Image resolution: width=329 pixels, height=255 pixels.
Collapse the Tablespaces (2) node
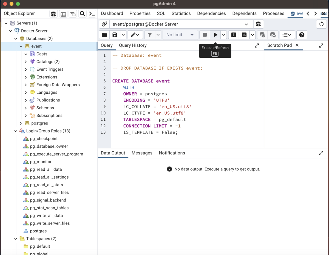coord(16,239)
